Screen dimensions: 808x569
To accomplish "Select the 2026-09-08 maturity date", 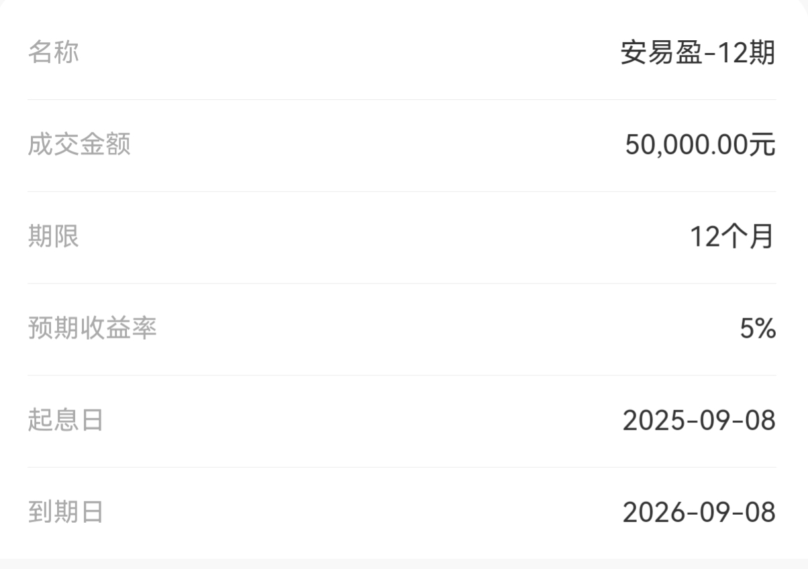I will (x=699, y=513).
